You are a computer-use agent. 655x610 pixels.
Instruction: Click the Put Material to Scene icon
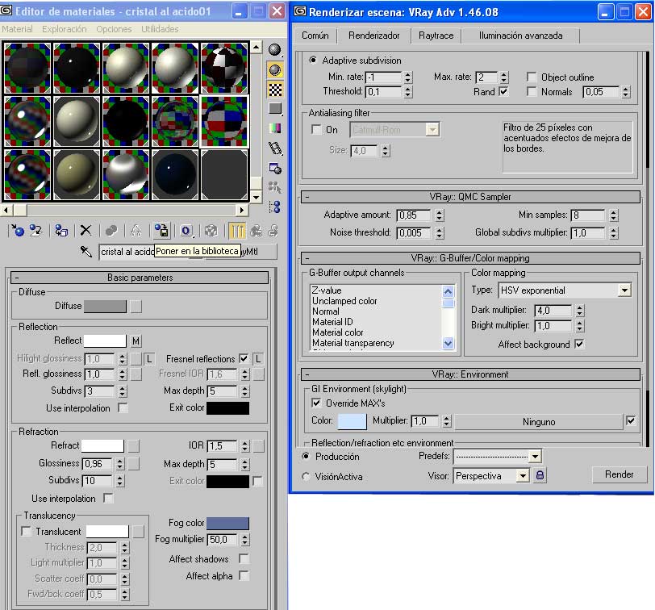pos(36,230)
